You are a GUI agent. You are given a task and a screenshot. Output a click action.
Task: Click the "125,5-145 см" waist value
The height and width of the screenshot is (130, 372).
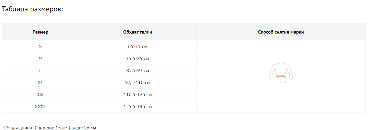(138, 107)
